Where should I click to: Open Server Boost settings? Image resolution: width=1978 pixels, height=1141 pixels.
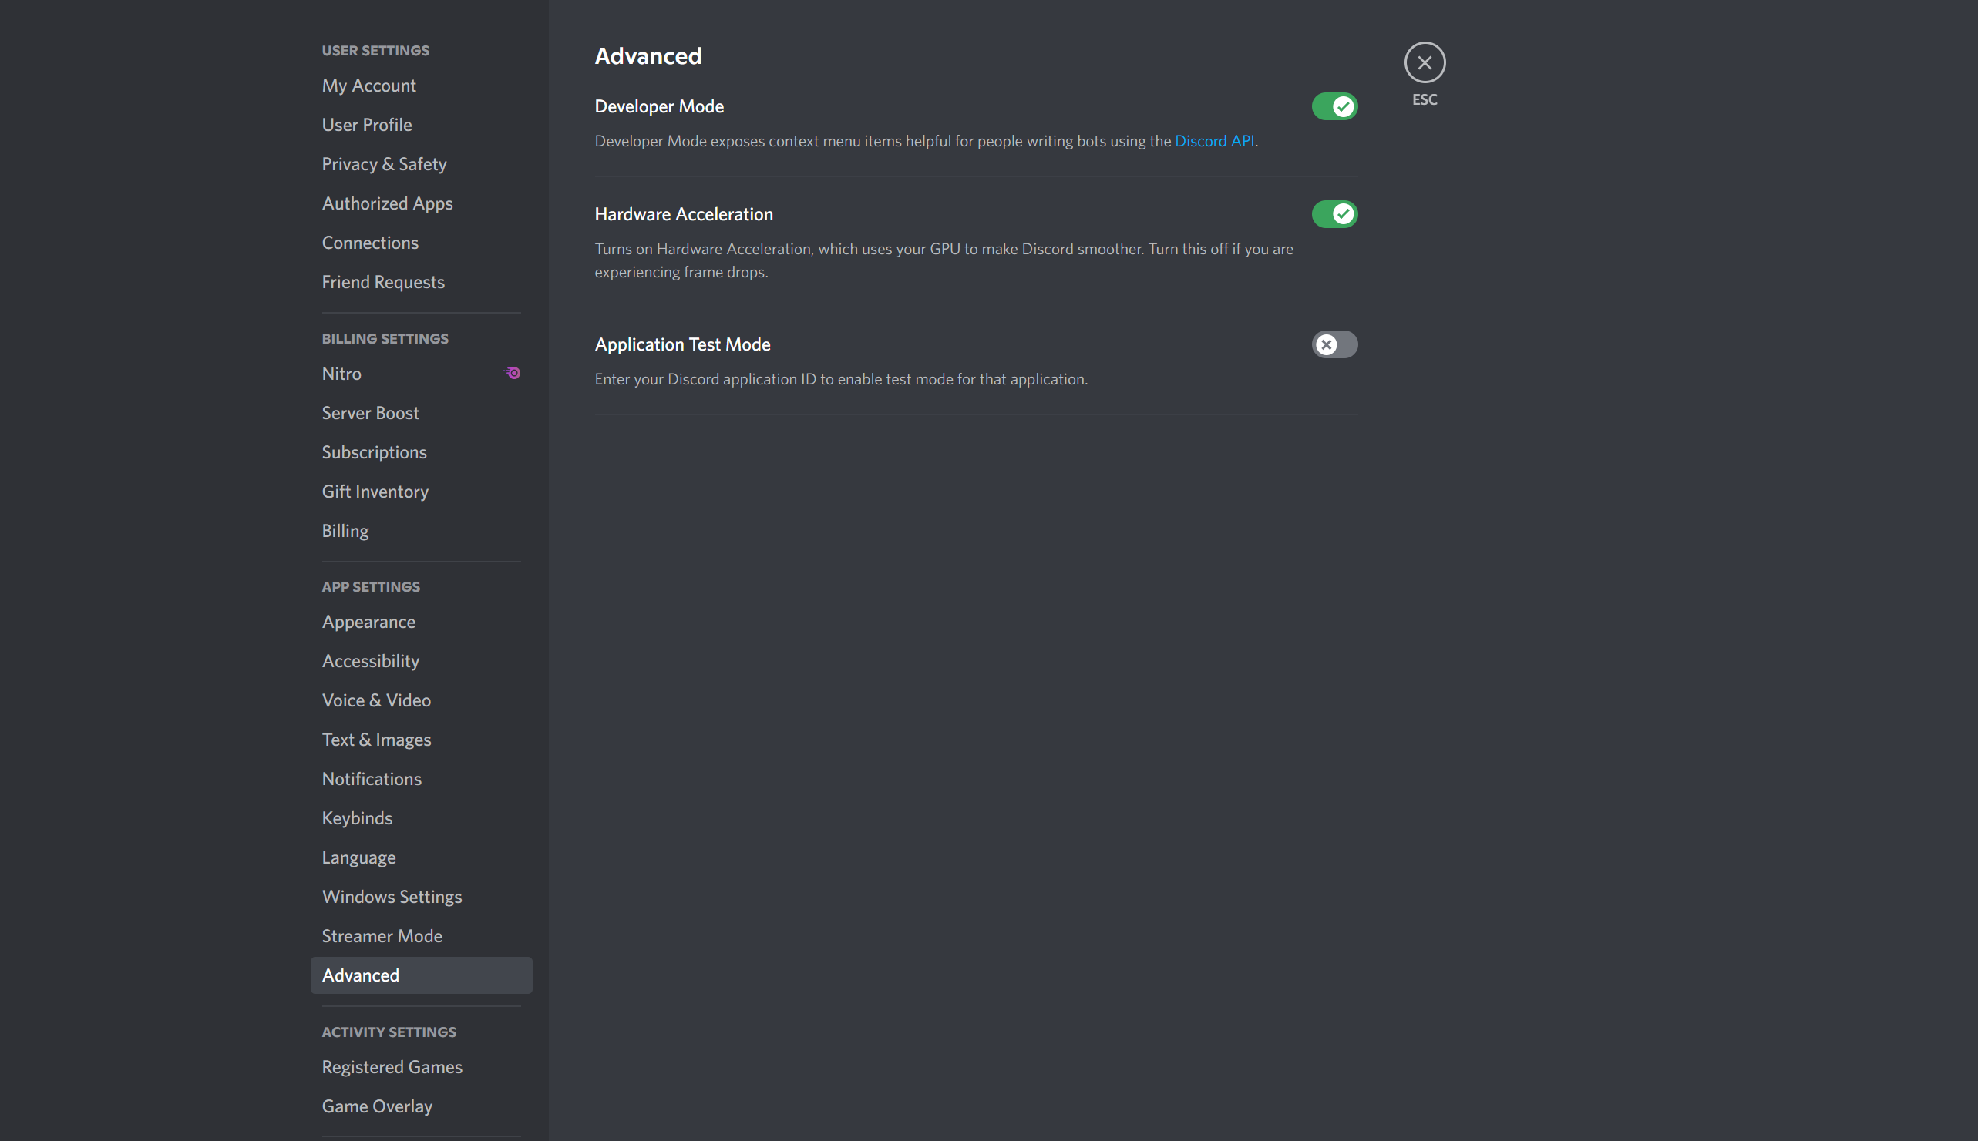click(370, 413)
